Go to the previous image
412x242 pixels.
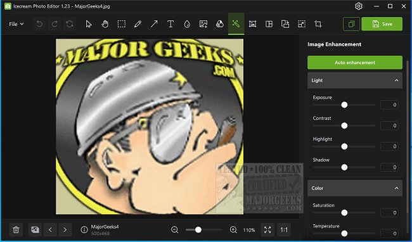tap(50, 230)
